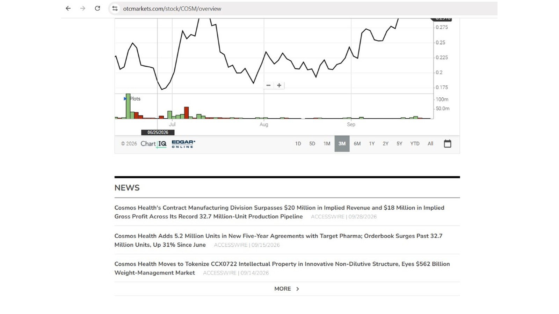Click MORE to see additional news
Screen dimensions: 559x314
point(282,289)
